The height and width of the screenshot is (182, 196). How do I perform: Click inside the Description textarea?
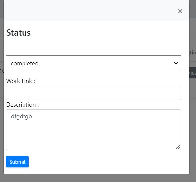[93, 129]
